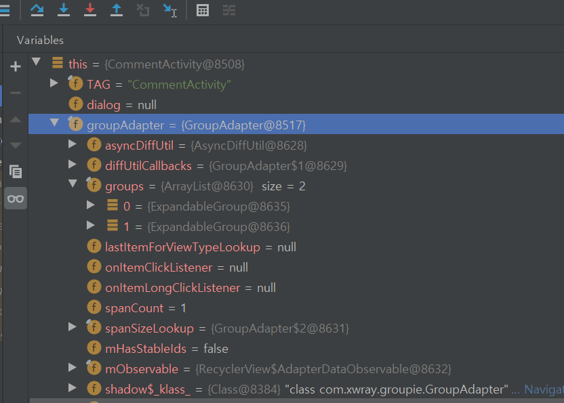Viewport: 564px width, 403px height.
Task: Click the Move Watch Down arrow
Action: 16,145
